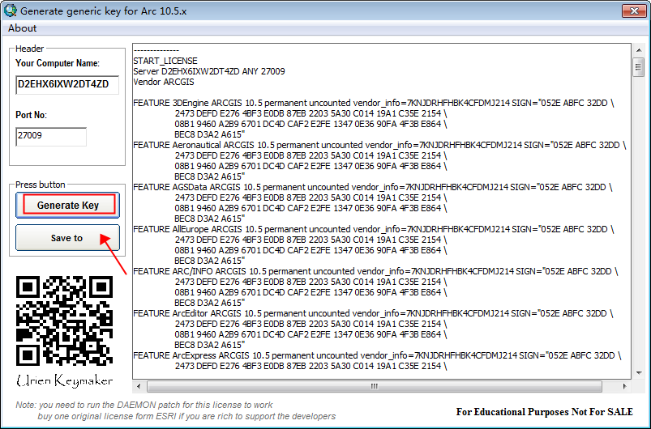Click the app icon in title bar
The height and width of the screenshot is (429, 651).
[x=10, y=11]
